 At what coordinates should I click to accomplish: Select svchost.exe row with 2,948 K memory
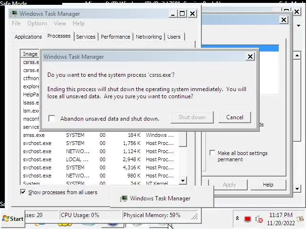tap(99, 159)
